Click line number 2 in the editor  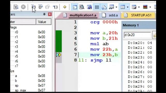click(75, 28)
